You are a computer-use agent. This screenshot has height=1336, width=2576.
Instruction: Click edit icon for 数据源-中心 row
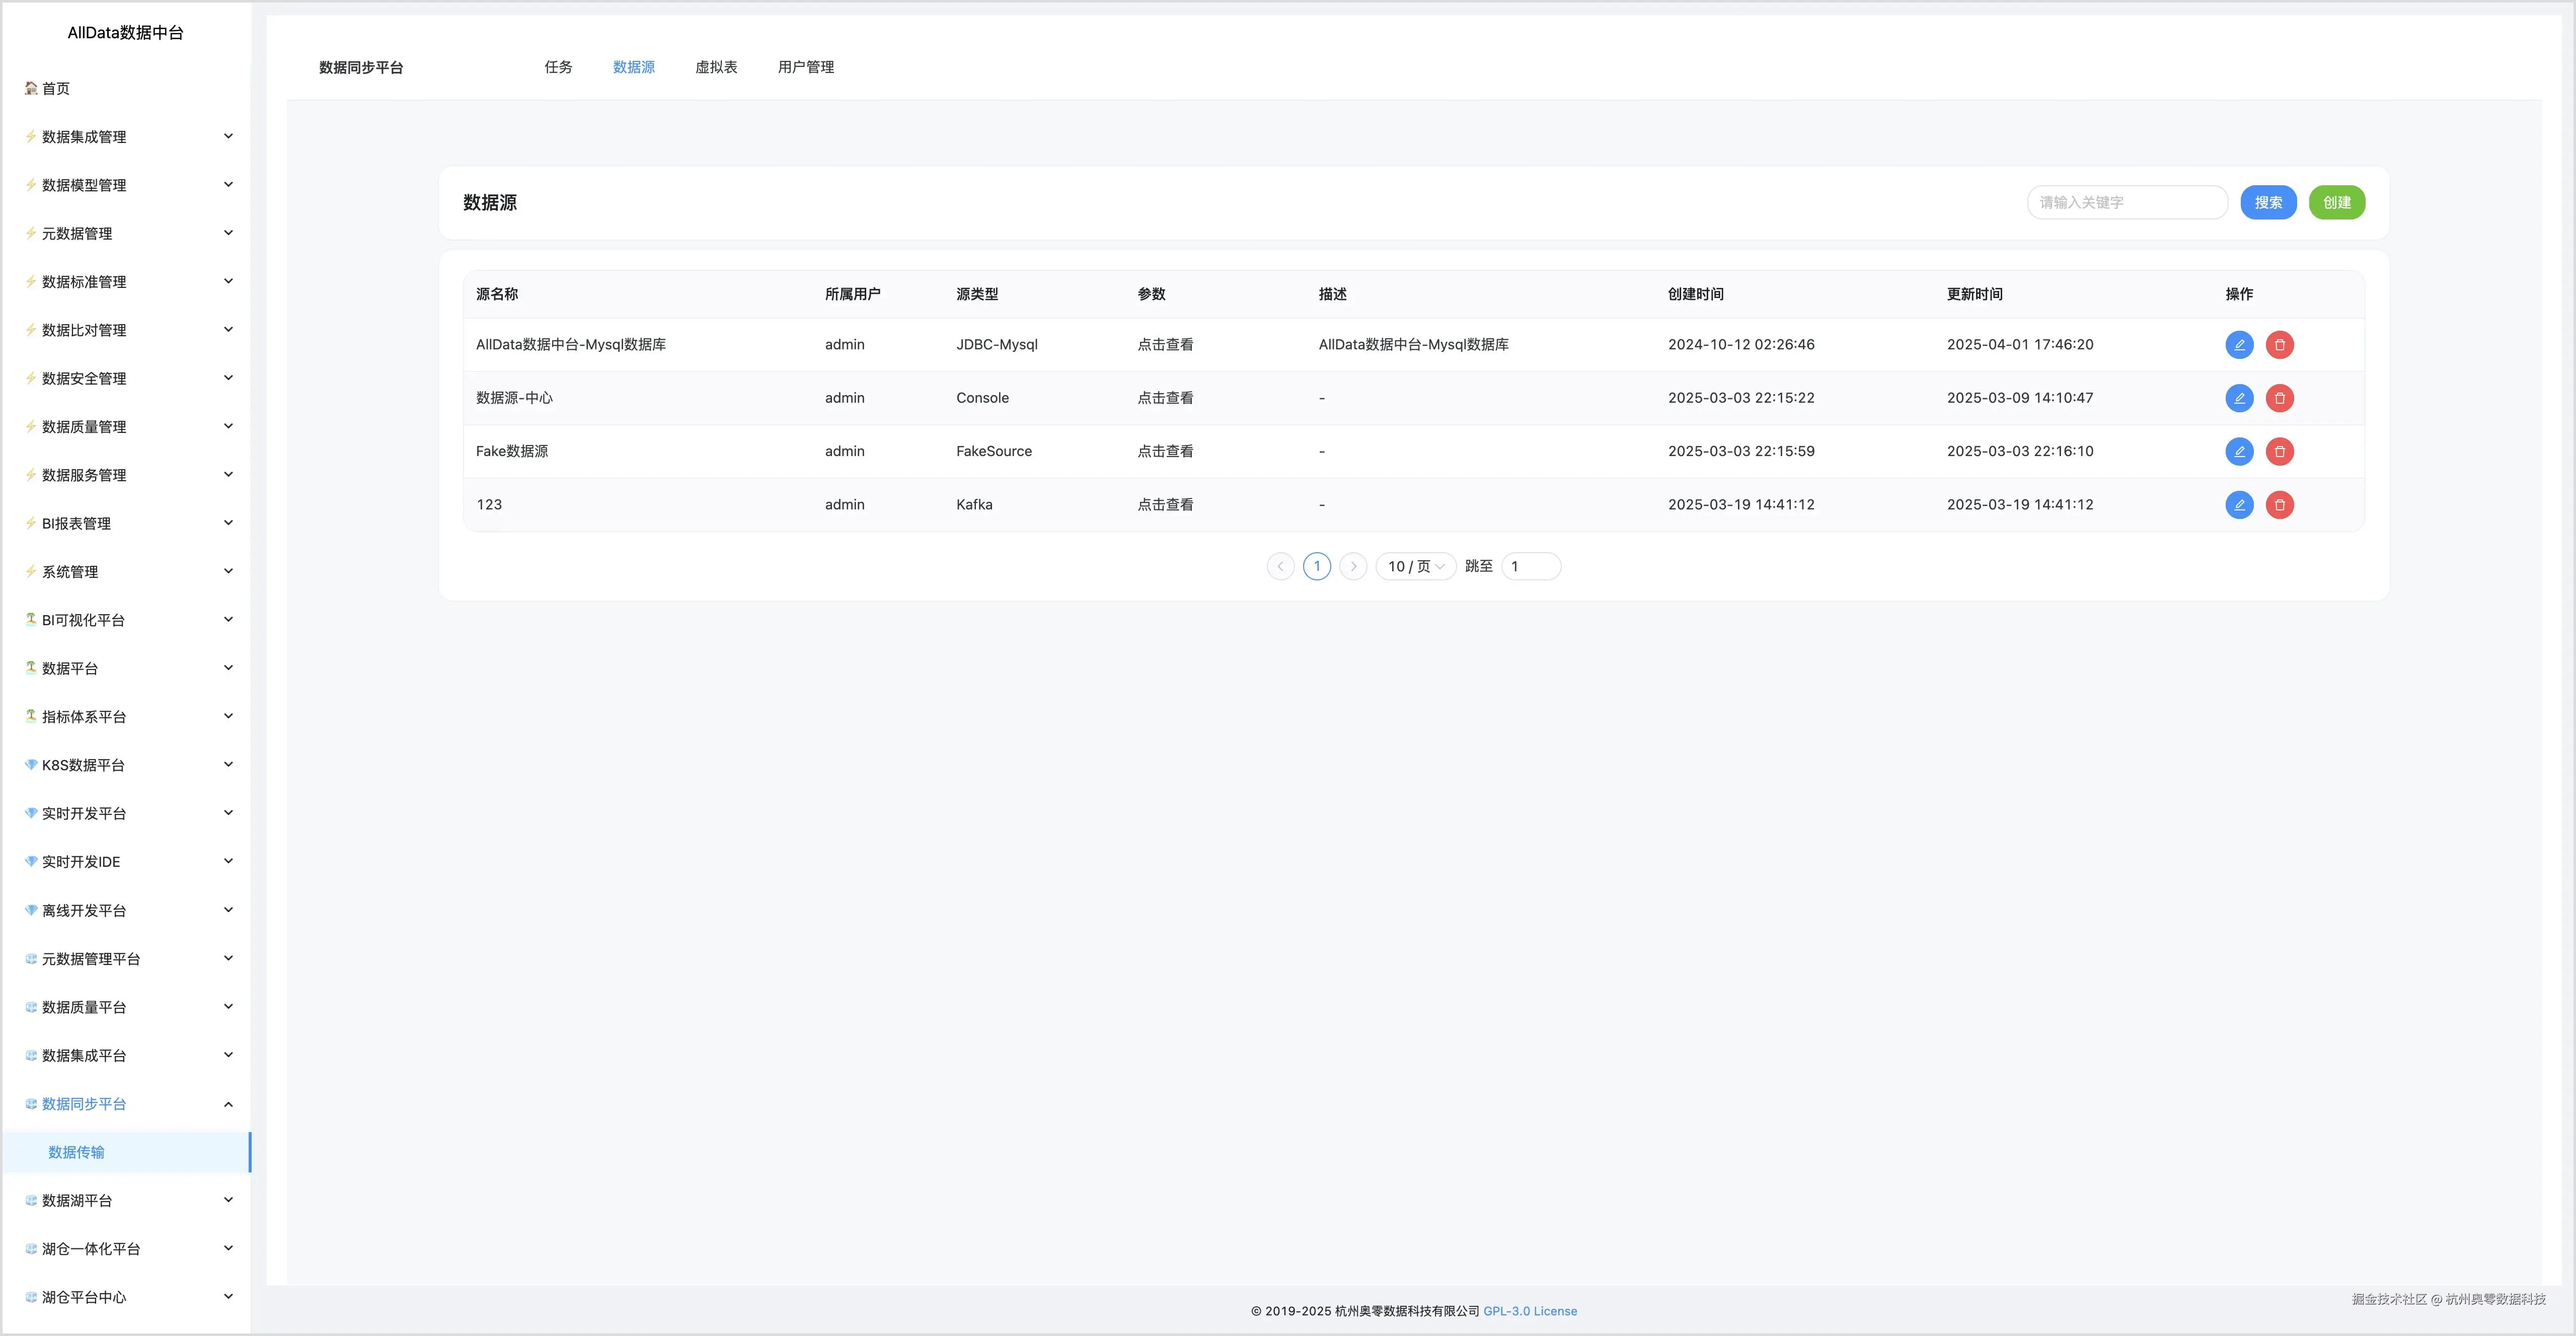[x=2239, y=398]
